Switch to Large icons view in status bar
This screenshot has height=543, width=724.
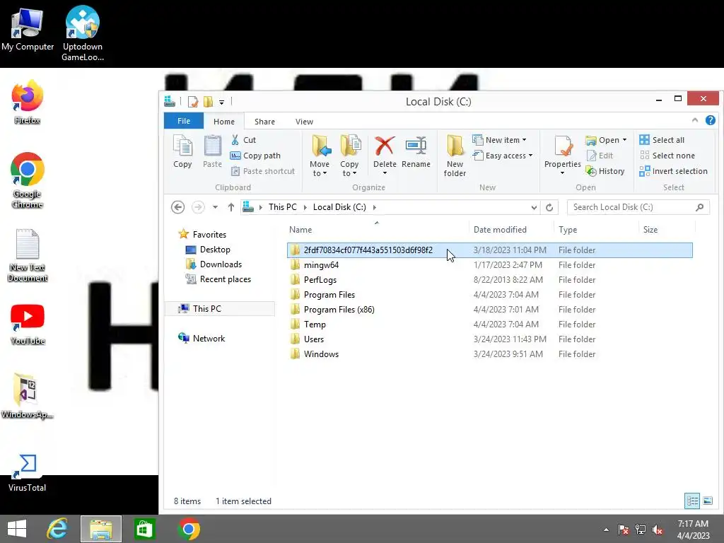tap(707, 501)
